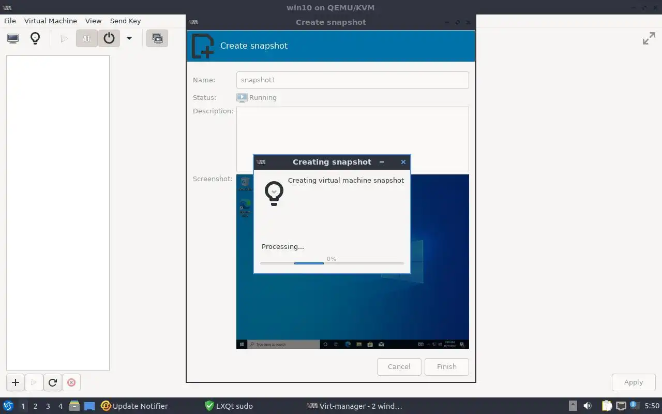This screenshot has height=414, width=662.
Task: Show the graphical console view
Action: coord(13,38)
